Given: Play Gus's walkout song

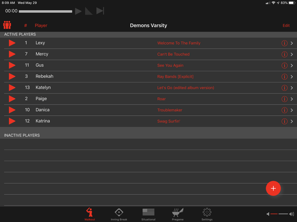Looking at the screenshot, I should tap(12, 65).
